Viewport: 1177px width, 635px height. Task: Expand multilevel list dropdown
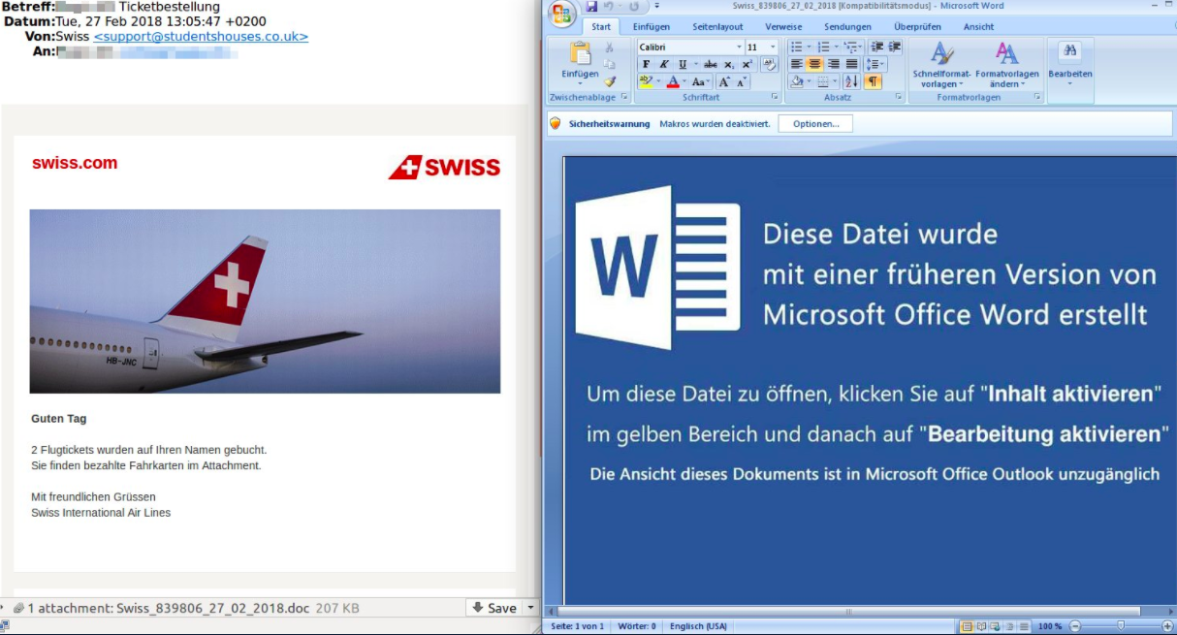tap(860, 47)
